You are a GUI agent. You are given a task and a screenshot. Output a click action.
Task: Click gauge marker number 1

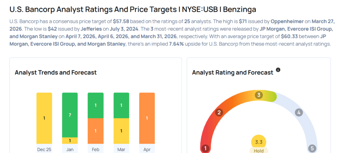(x=205, y=148)
